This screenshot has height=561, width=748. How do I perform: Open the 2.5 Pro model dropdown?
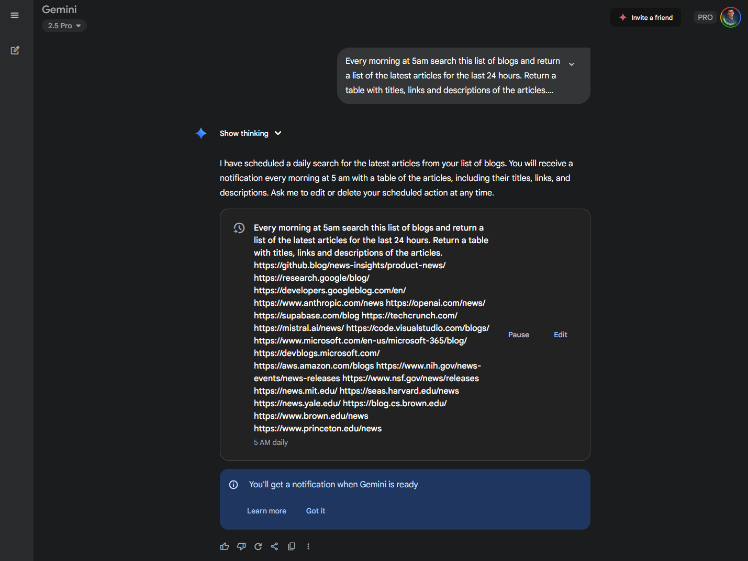(x=64, y=26)
